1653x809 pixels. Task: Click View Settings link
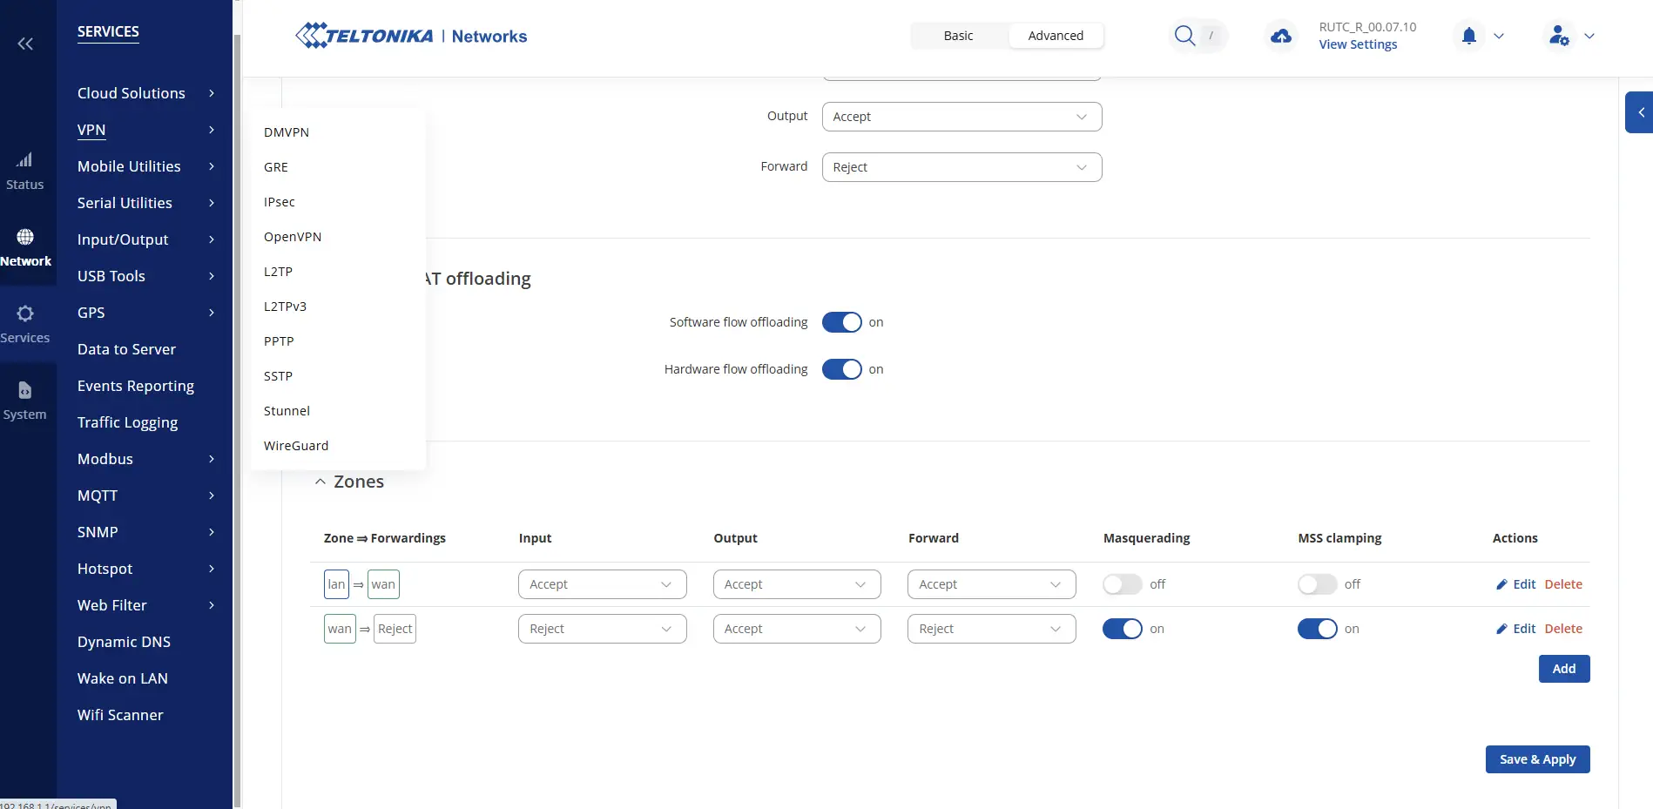(x=1358, y=44)
